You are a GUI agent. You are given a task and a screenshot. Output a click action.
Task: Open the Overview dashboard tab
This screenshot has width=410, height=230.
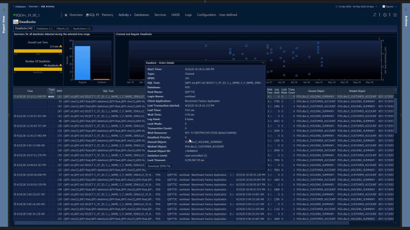point(76,15)
